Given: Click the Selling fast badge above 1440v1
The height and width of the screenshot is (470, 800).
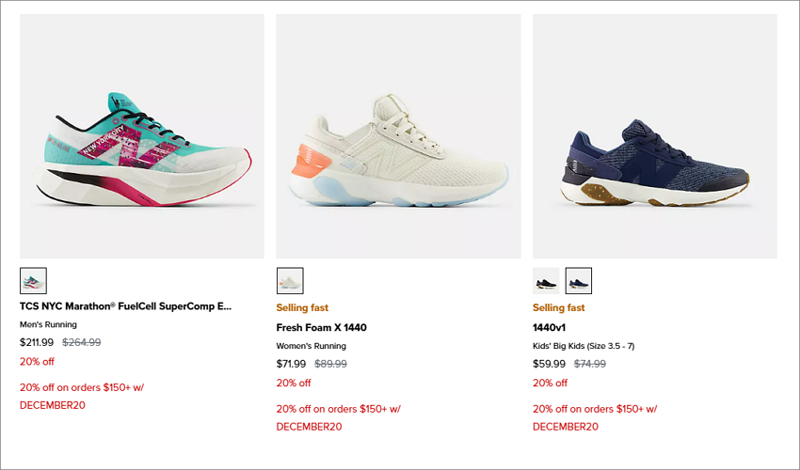Looking at the screenshot, I should pyautogui.click(x=559, y=308).
